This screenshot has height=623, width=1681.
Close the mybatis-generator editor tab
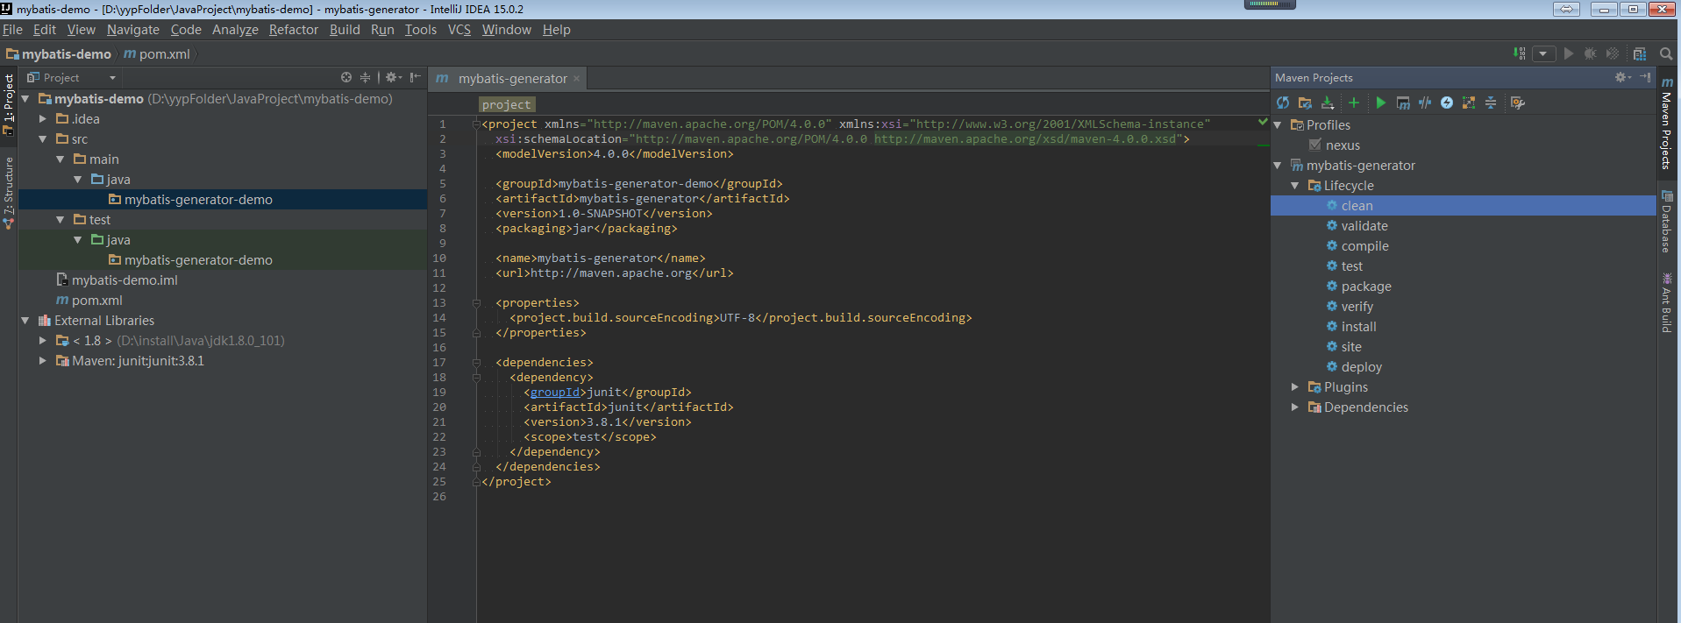pos(576,79)
